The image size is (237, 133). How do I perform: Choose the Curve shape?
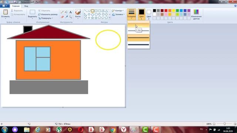pyautogui.click(x=89, y=11)
